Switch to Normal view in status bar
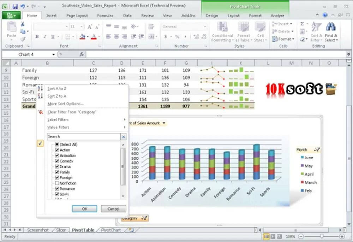 point(266,236)
